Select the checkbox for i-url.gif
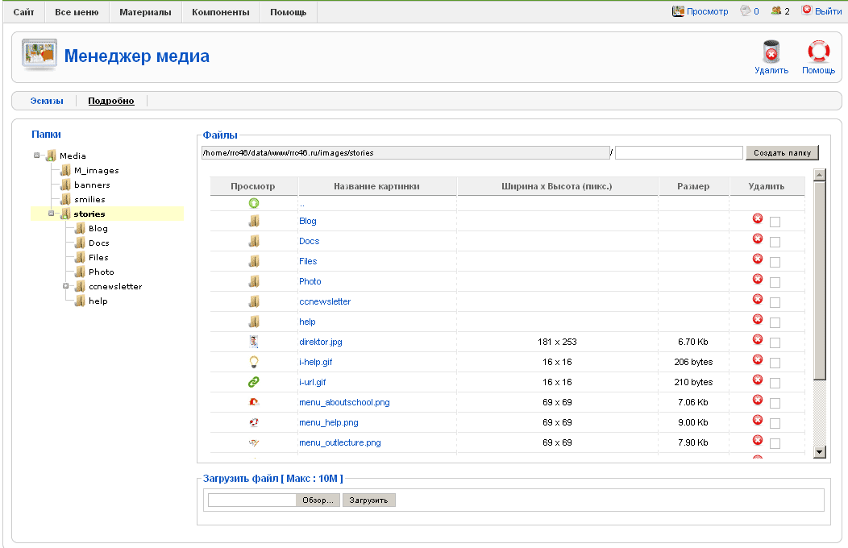The image size is (848, 548). 775,383
